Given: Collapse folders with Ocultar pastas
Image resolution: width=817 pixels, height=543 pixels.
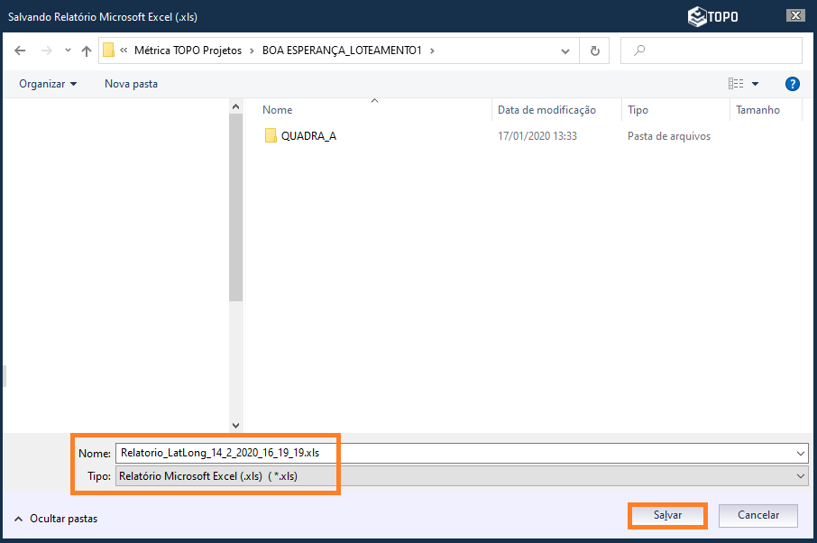Looking at the screenshot, I should 56,519.
